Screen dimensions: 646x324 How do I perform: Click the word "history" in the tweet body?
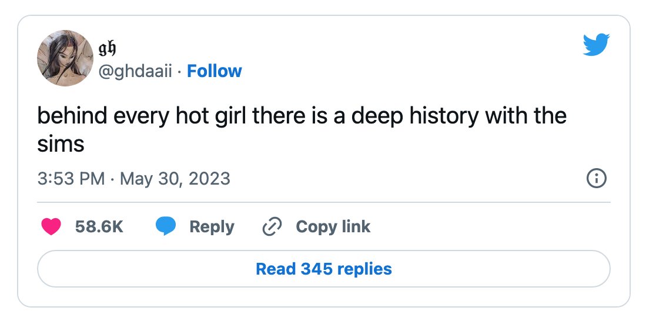pos(444,116)
